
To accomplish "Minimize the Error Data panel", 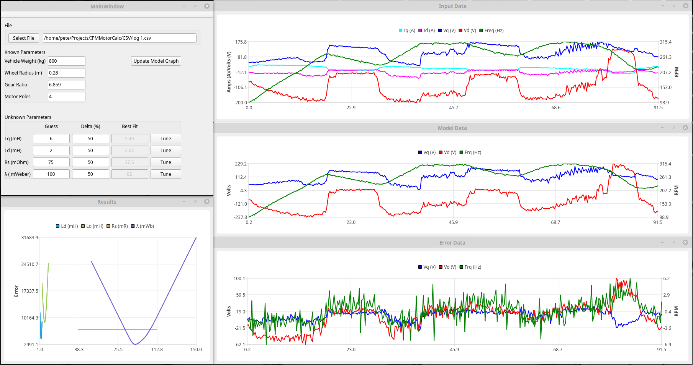I will point(662,242).
